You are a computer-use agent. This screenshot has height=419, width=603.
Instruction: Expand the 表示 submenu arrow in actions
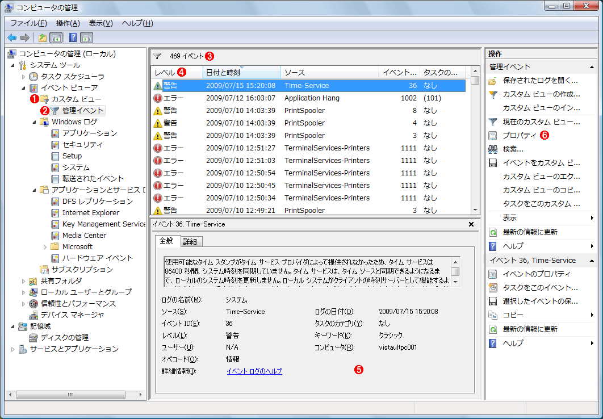click(591, 217)
